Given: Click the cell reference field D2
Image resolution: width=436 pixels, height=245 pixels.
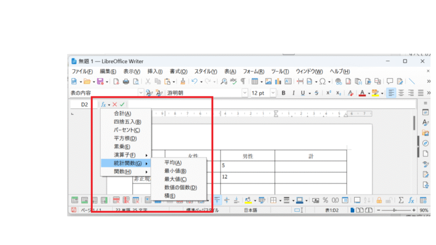Looking at the screenshot, I should tap(84, 105).
